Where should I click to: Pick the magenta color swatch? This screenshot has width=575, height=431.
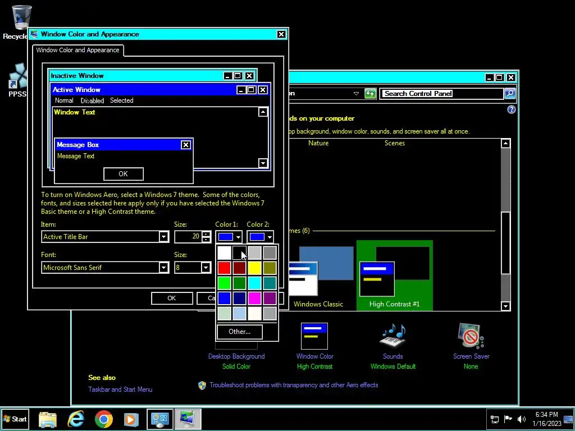(254, 298)
